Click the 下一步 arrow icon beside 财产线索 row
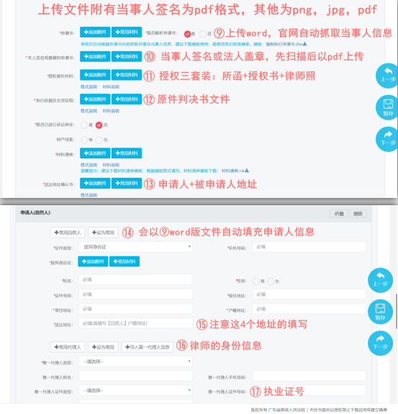This screenshot has height=414, width=398. tap(388, 139)
